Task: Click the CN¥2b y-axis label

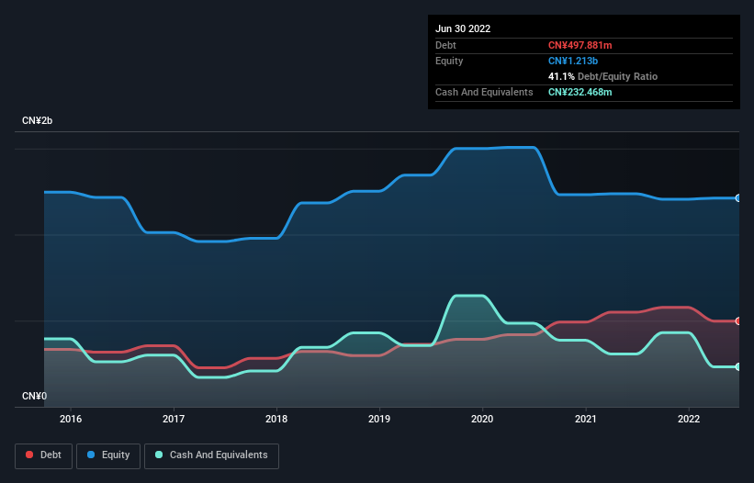Action: pyautogui.click(x=37, y=120)
